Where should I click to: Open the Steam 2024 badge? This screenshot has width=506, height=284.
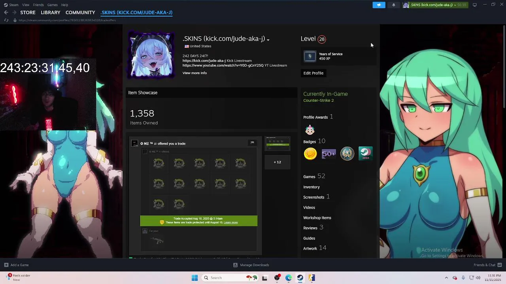point(365,153)
